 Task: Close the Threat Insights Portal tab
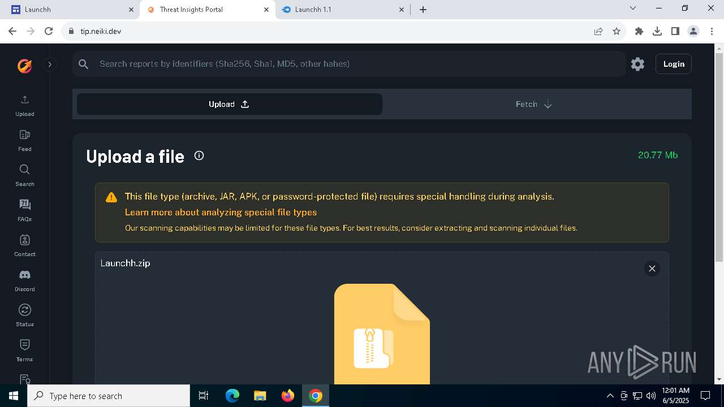click(266, 10)
